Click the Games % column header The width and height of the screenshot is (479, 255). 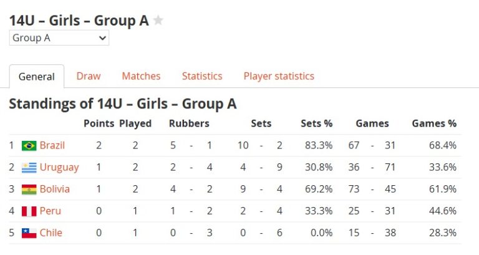[x=434, y=123]
